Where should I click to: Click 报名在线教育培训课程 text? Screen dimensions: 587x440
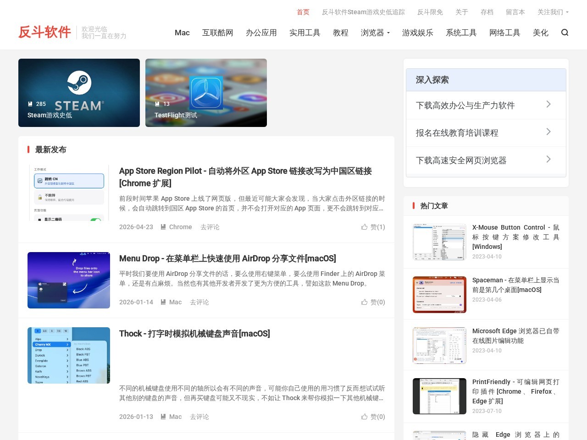click(x=457, y=133)
